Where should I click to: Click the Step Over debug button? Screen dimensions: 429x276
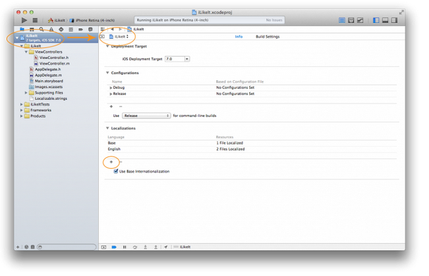[135, 247]
